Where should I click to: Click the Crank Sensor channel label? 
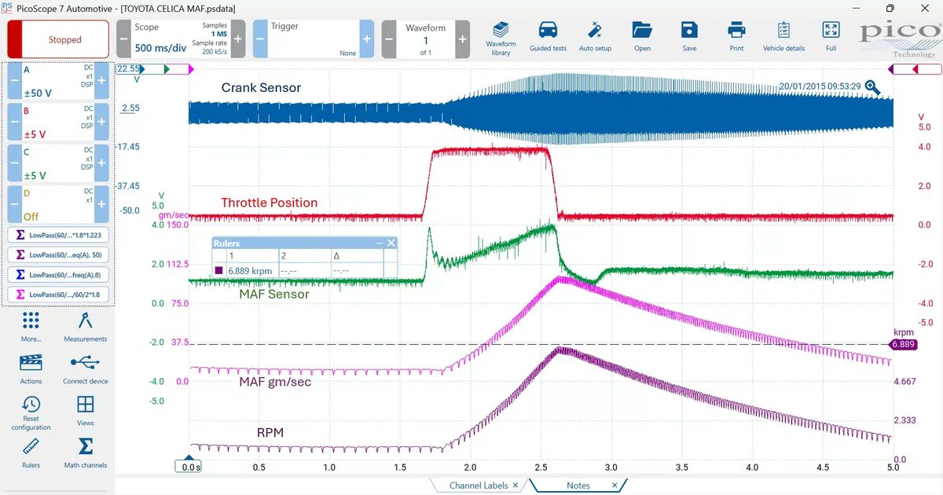point(261,88)
